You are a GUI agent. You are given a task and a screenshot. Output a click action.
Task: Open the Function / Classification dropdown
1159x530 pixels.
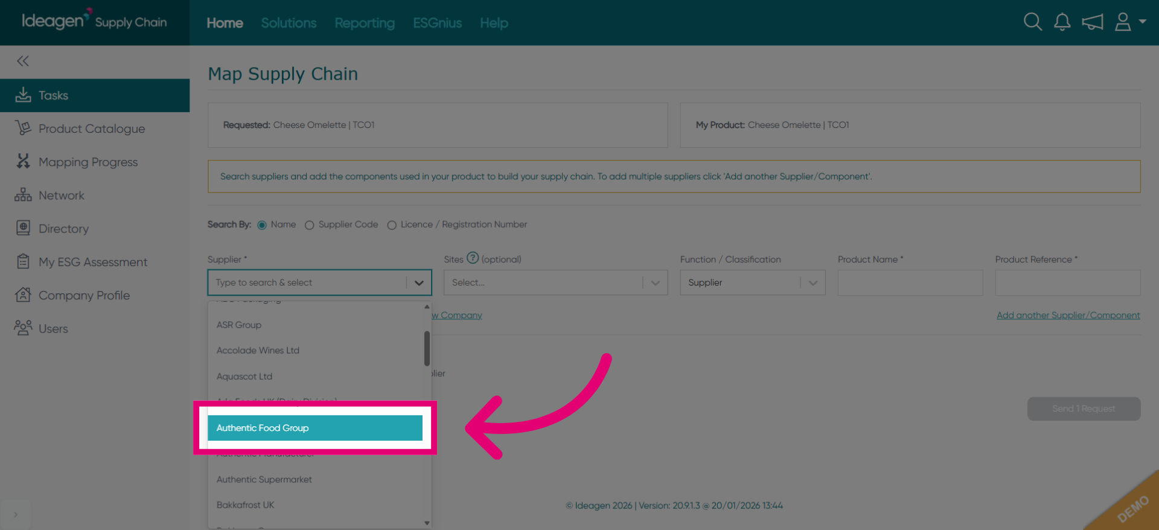click(752, 283)
